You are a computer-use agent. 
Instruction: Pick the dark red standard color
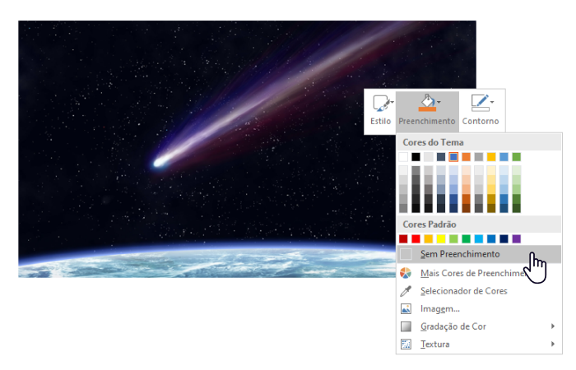(x=403, y=239)
